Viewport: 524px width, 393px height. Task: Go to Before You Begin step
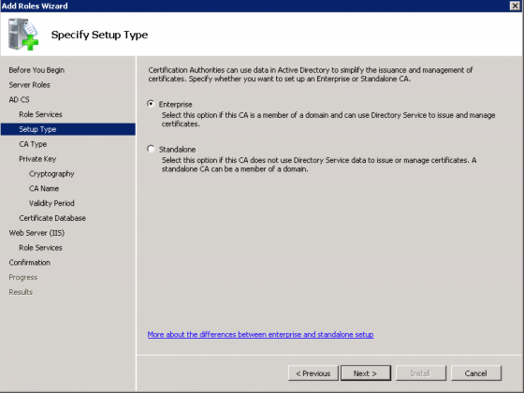click(x=36, y=70)
